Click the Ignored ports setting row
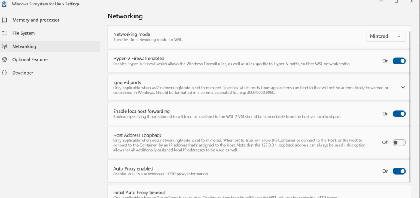The height and width of the screenshot is (198, 420). pyautogui.click(x=259, y=87)
